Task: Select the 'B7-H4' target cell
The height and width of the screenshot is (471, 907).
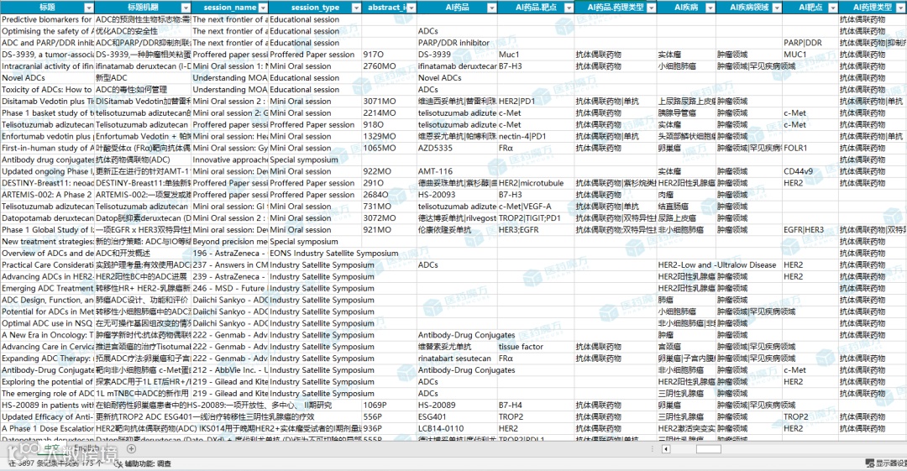Action: 536,405
